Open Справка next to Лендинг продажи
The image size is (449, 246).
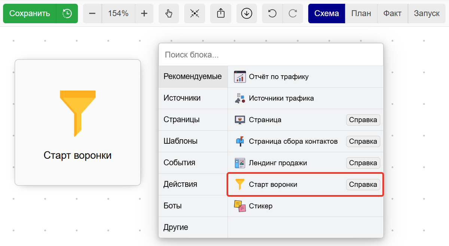pos(363,163)
